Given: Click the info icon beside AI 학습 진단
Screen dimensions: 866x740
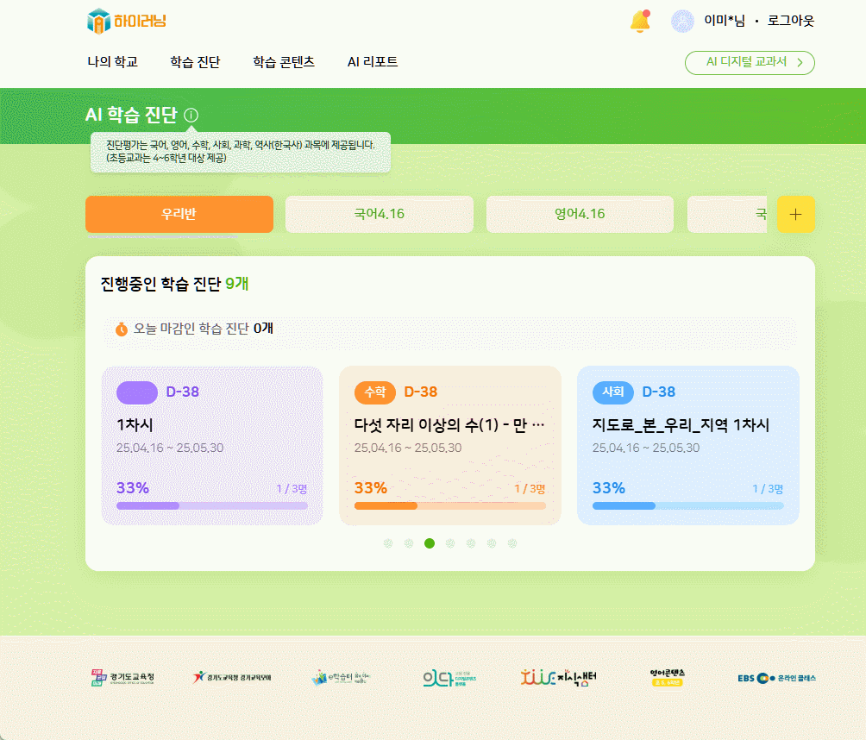Looking at the screenshot, I should (191, 115).
